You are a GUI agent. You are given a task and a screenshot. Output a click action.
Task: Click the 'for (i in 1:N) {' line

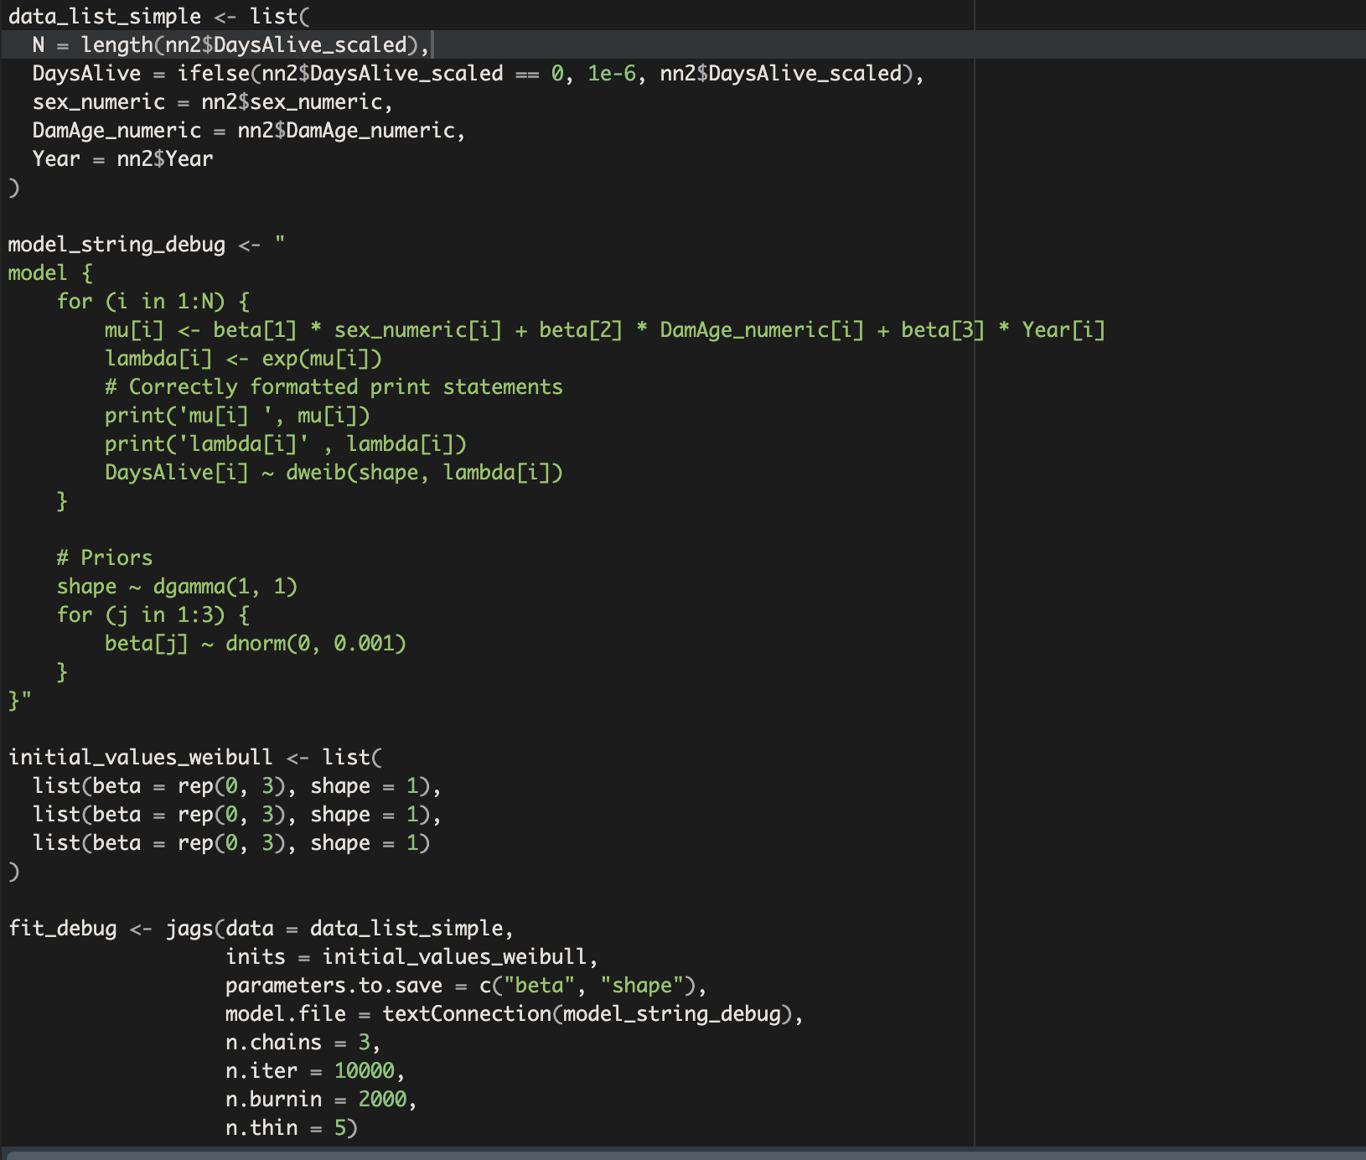tap(153, 301)
